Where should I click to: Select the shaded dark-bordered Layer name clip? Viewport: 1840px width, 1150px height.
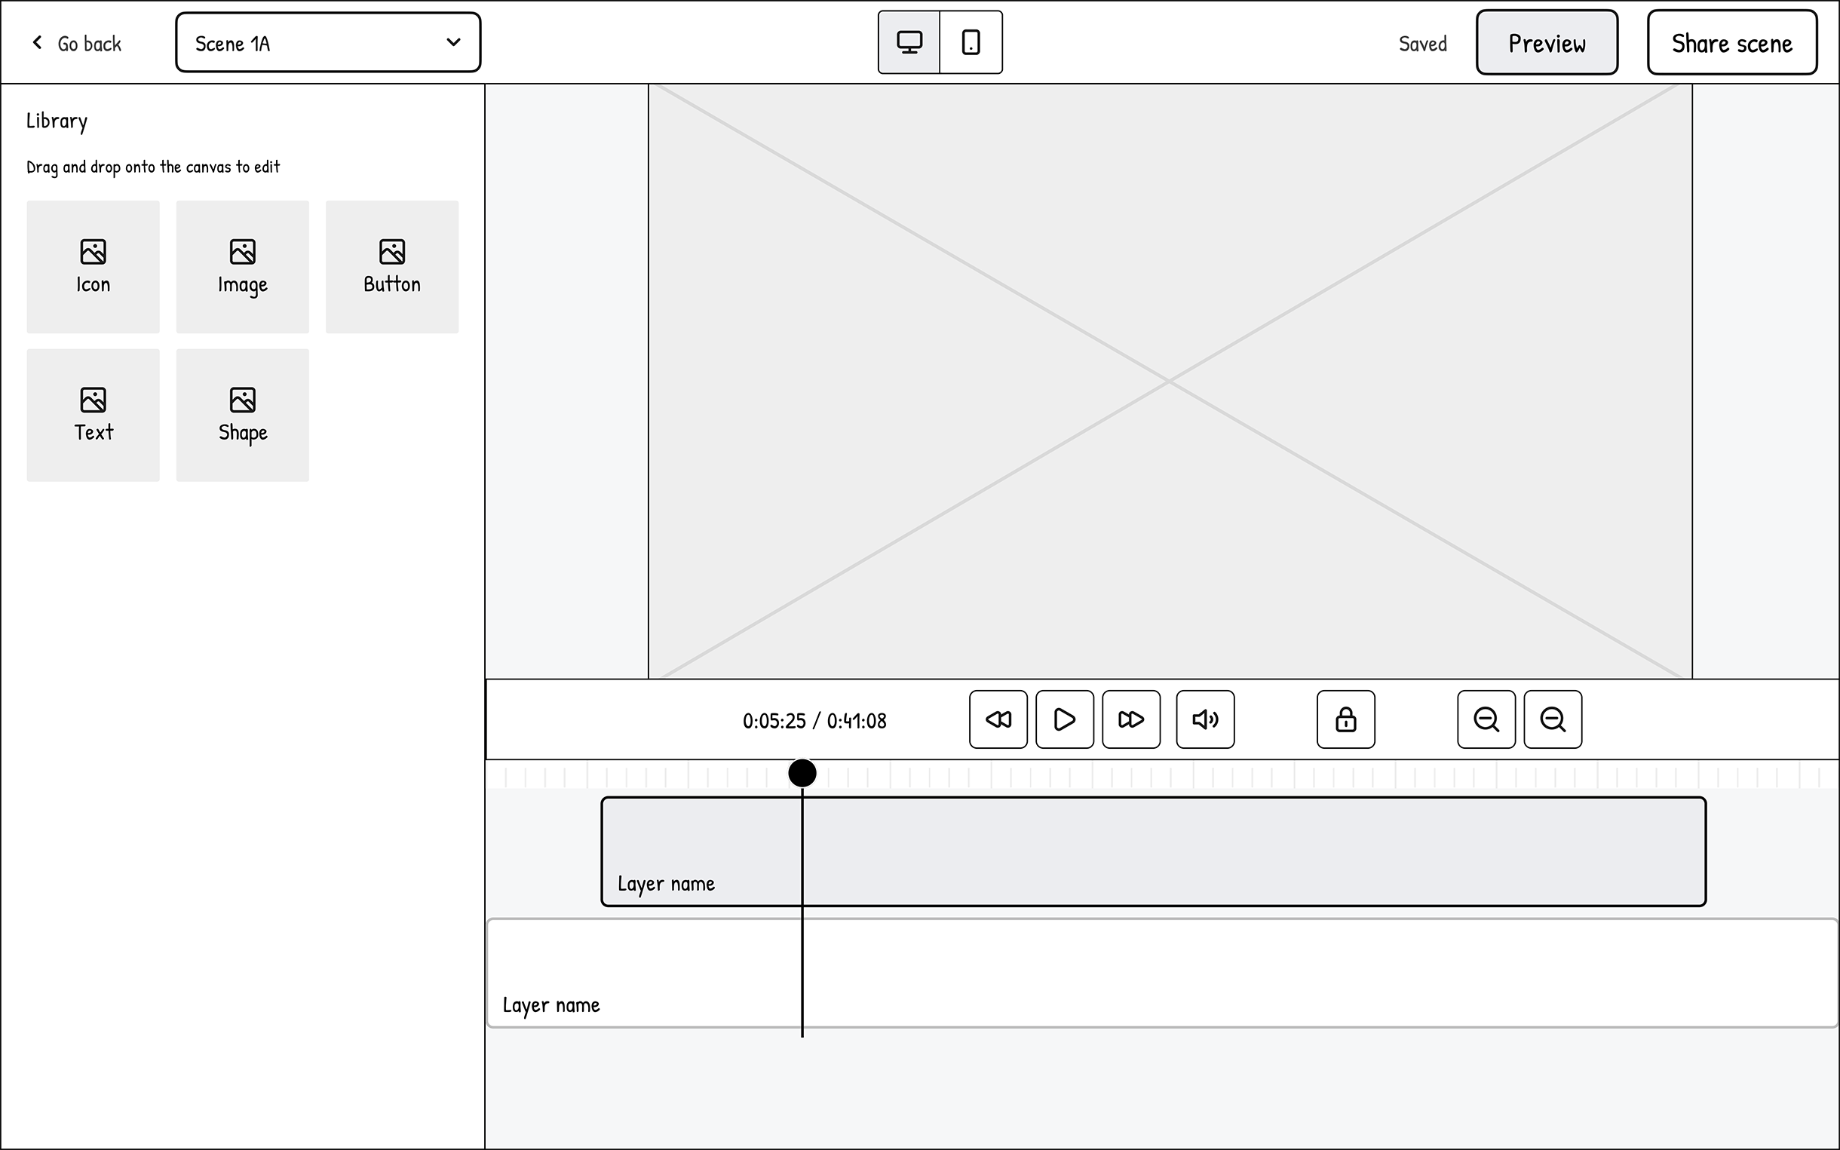(1154, 852)
